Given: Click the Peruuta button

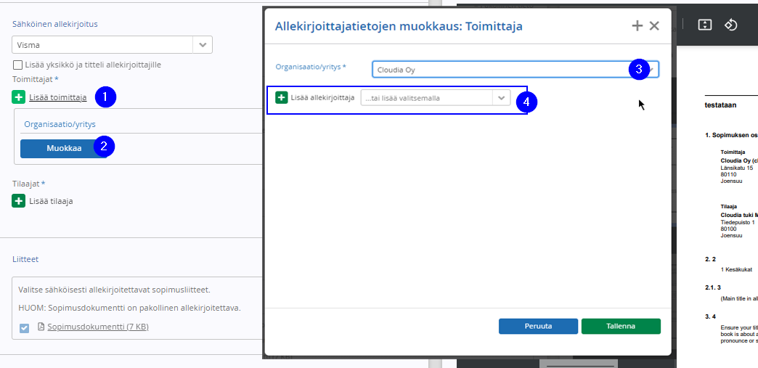Looking at the screenshot, I should coord(538,326).
